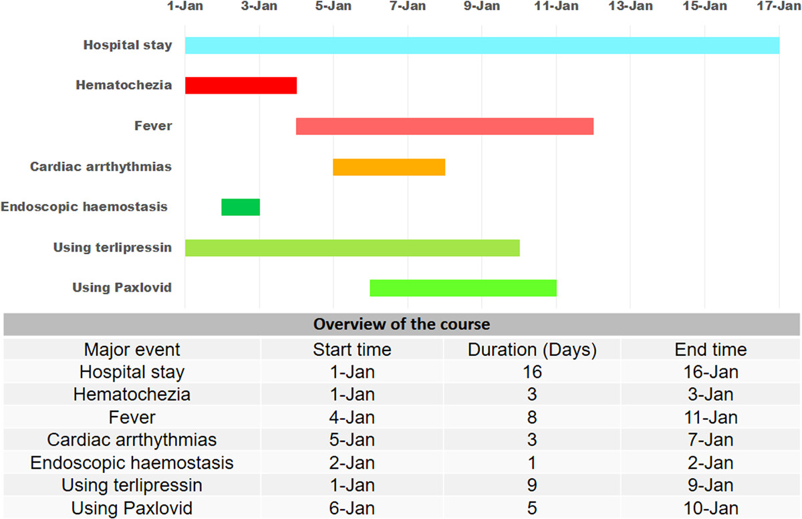Click the 3-Jan date label on the chart axis

click(259, 7)
